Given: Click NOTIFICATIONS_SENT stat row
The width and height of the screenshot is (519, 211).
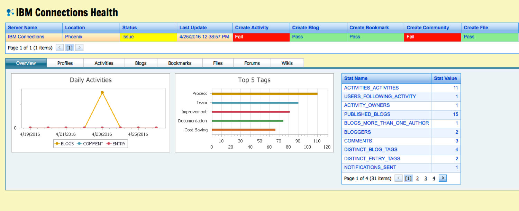Looking at the screenshot, I should point(401,168).
